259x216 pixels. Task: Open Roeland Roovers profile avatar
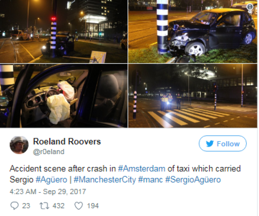pos(19,145)
